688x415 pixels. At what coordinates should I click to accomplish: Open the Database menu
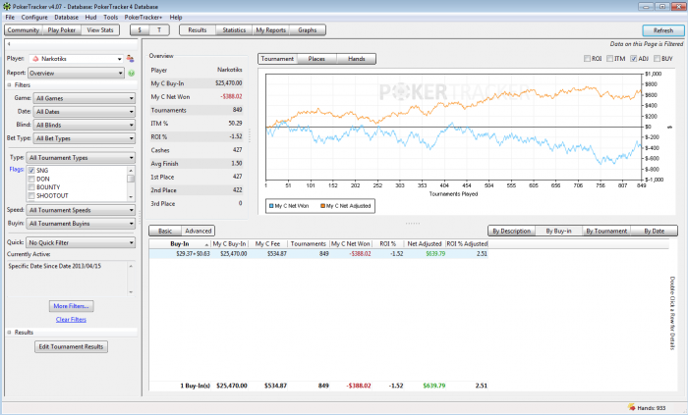[x=66, y=18]
